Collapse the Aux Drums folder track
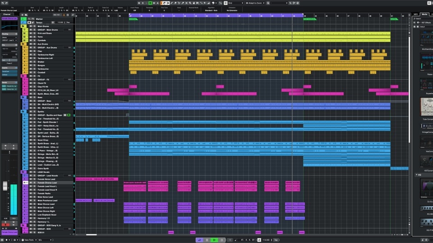The width and height of the screenshot is (433, 243). click(x=23, y=44)
